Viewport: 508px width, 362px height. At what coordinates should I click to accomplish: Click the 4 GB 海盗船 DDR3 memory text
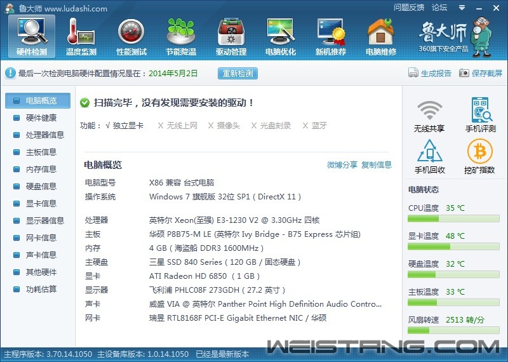coord(206,248)
